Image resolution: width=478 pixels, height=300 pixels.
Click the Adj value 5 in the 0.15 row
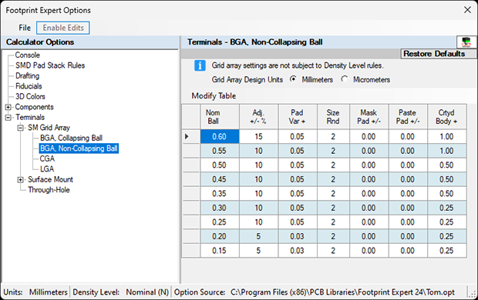click(x=258, y=251)
